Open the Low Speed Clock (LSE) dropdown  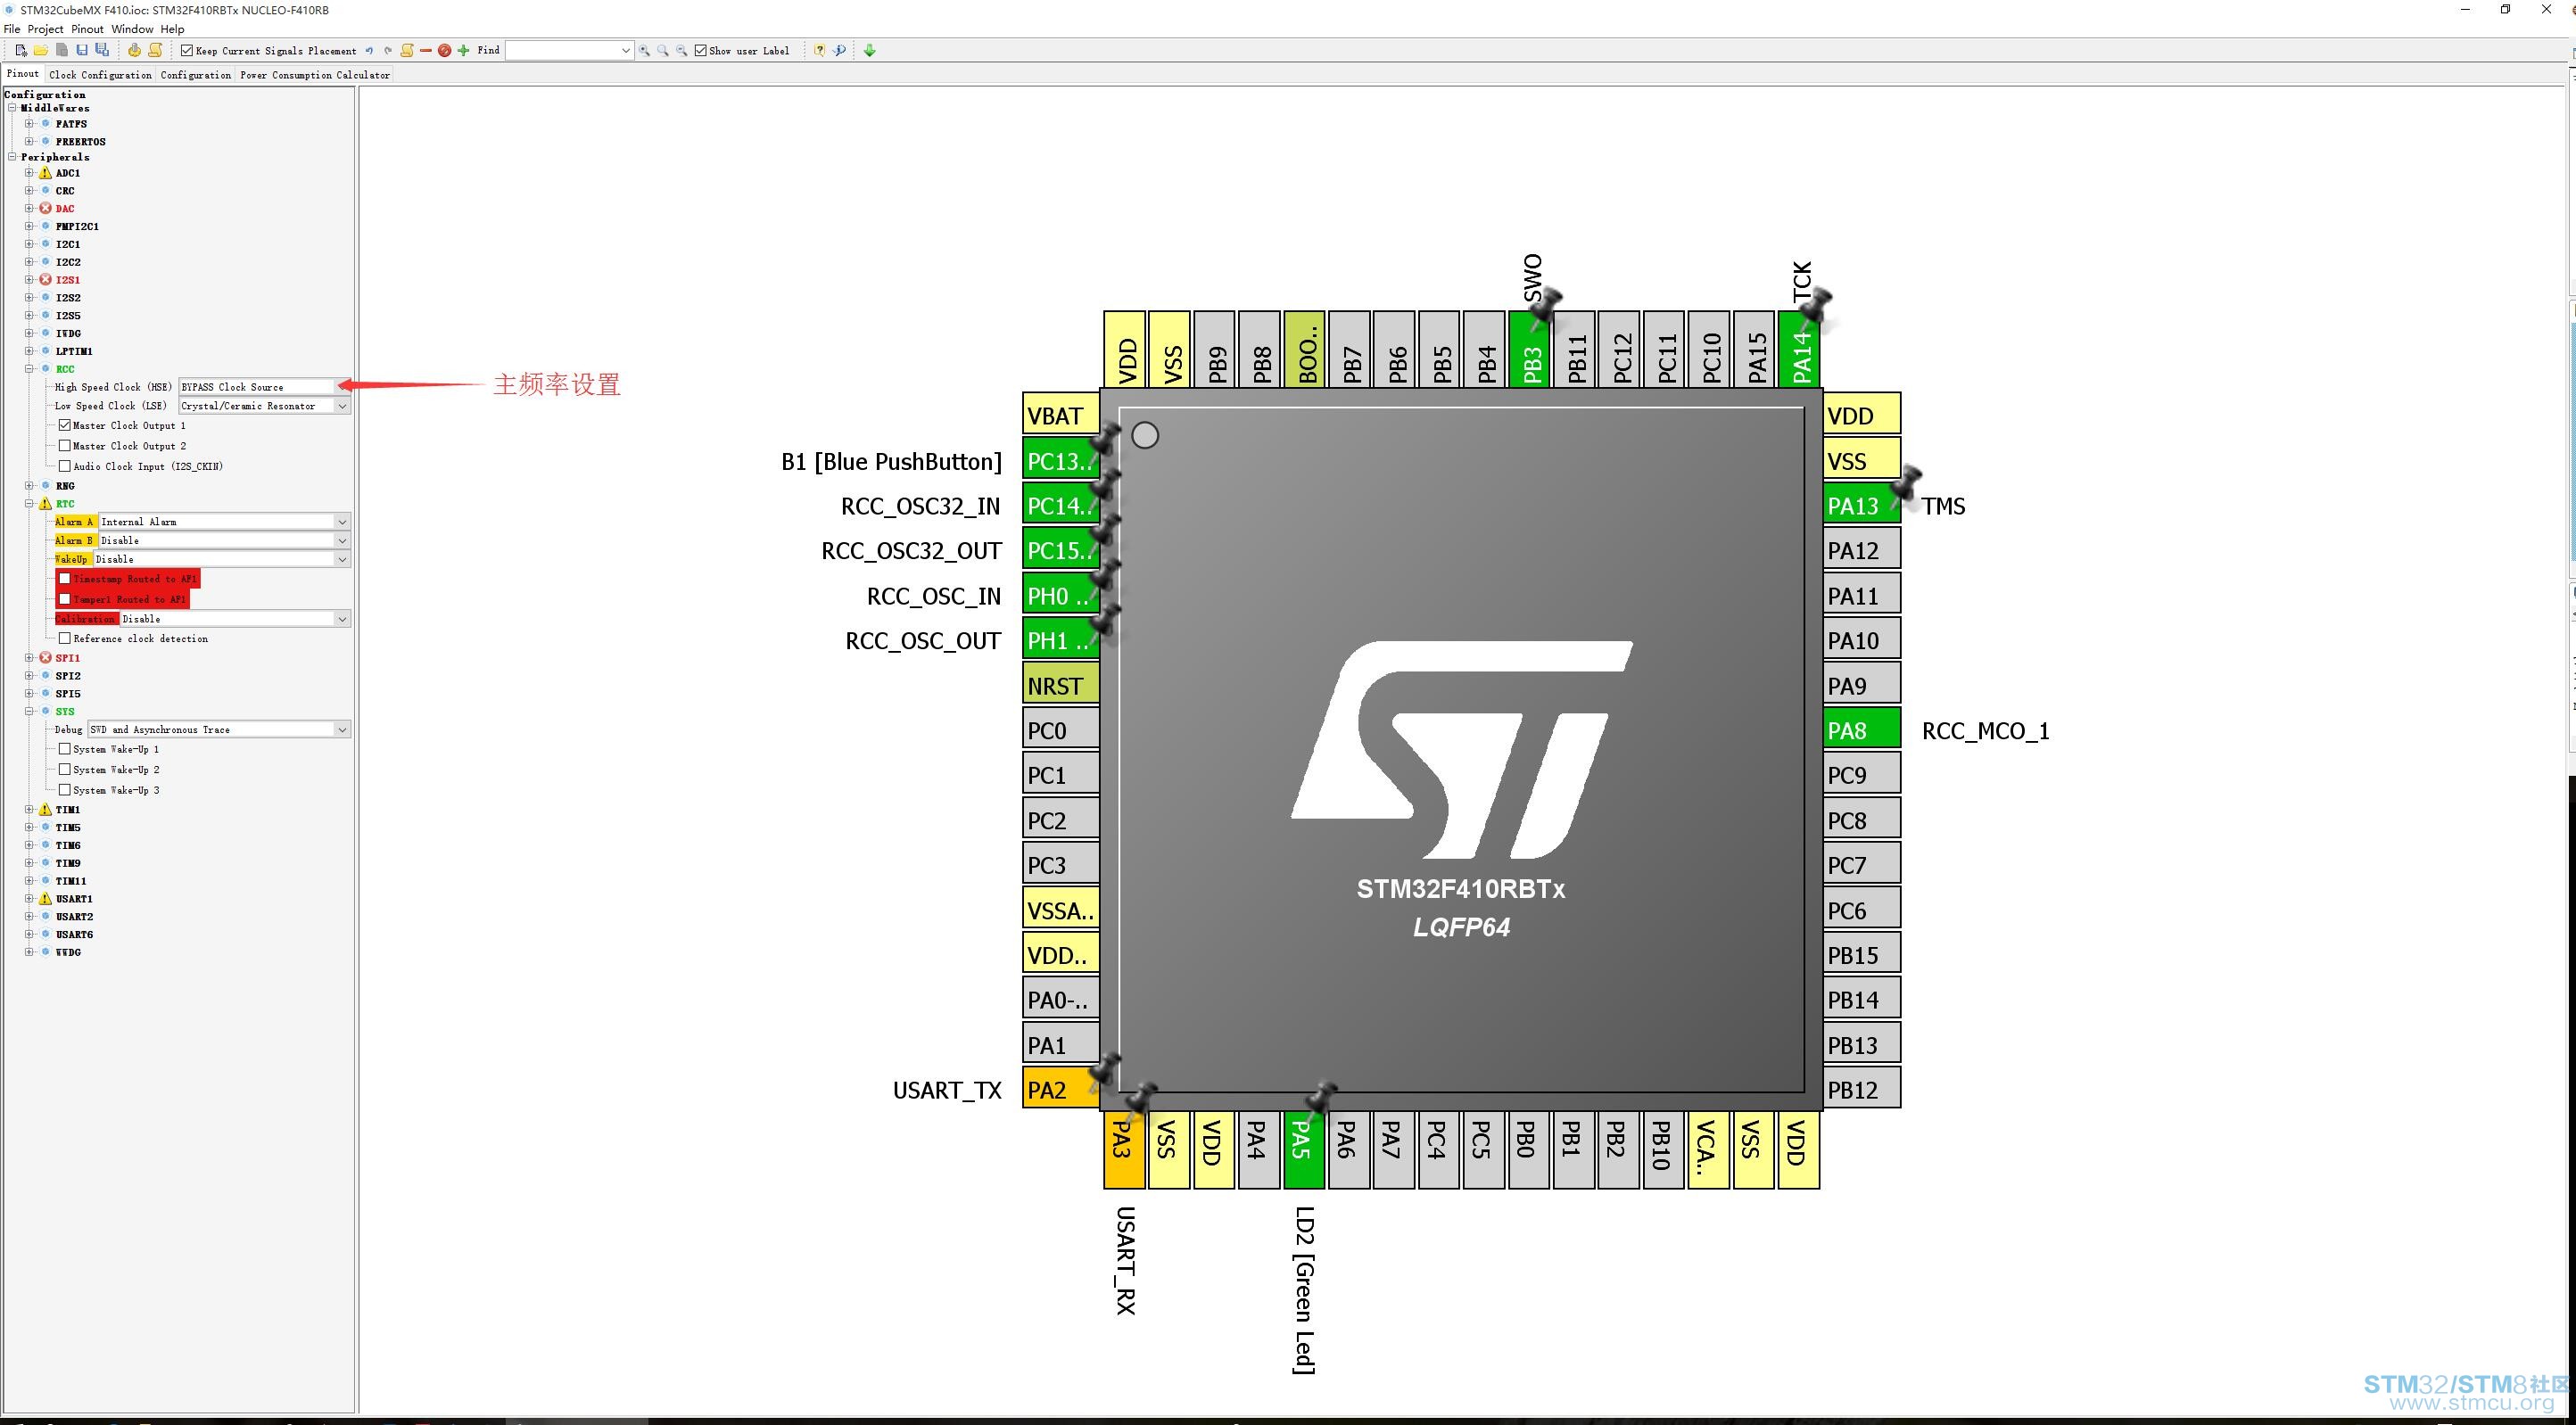[x=264, y=406]
